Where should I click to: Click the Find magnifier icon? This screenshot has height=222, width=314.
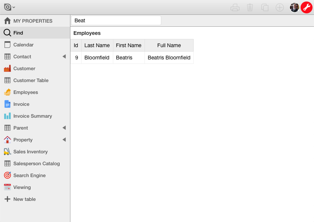point(7,33)
